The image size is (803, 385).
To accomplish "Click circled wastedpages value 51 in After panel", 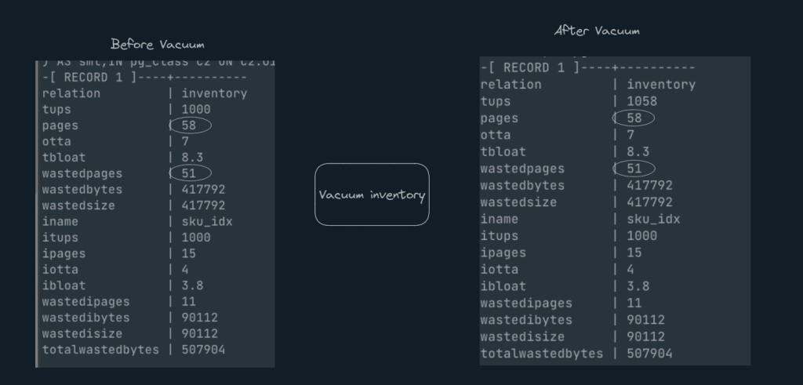I will click(634, 169).
